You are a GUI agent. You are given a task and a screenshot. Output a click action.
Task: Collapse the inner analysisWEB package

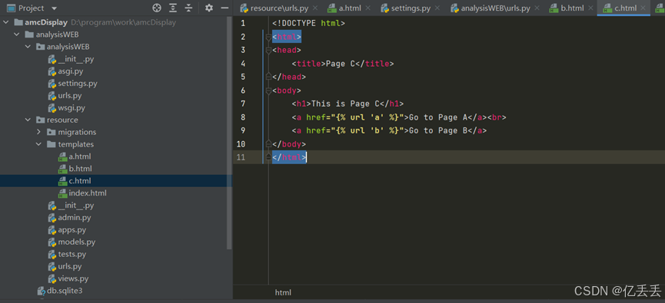point(28,47)
